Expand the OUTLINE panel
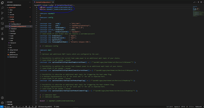 (19, 102)
